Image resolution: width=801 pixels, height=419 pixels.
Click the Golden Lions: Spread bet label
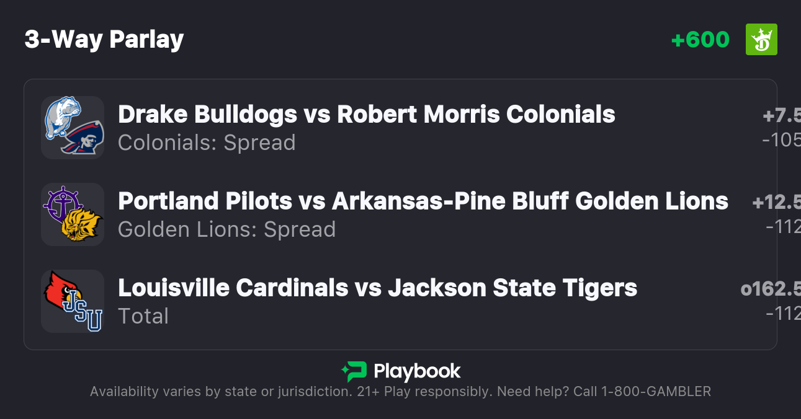coord(226,229)
